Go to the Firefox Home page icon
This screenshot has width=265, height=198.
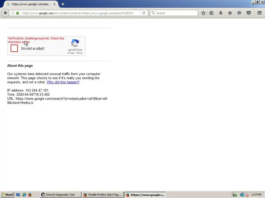point(230,13)
